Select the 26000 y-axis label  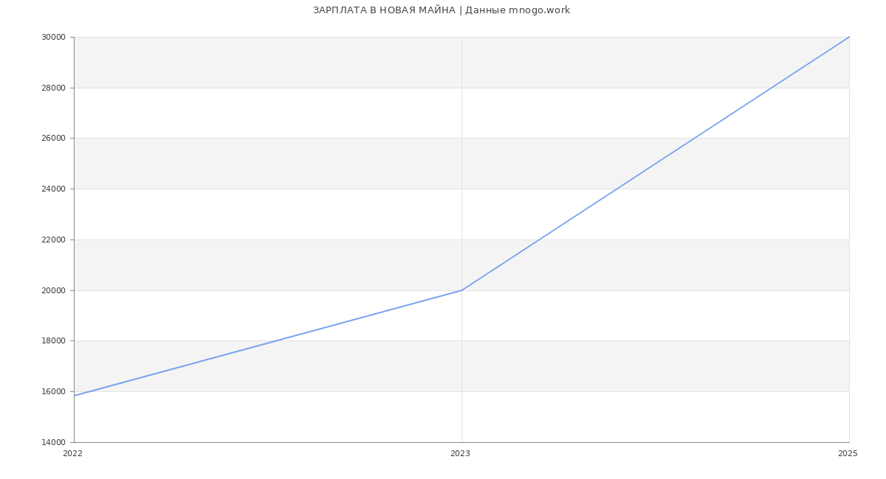[55, 139]
